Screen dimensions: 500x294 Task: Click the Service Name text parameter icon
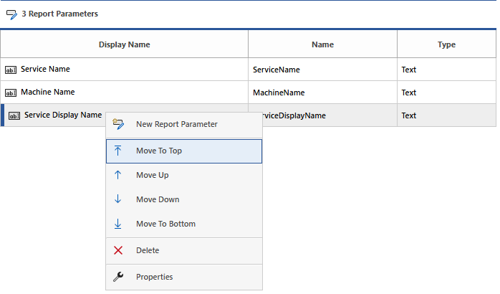tap(11, 70)
